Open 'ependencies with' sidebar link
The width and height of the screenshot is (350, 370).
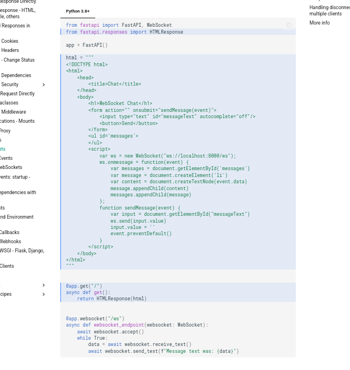tap(18, 192)
